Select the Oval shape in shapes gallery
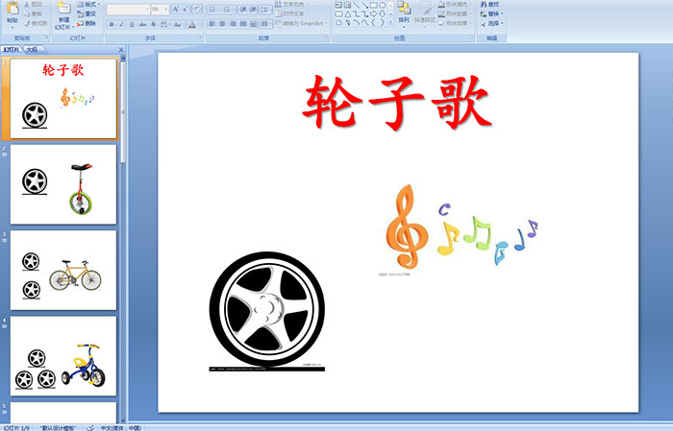Screen dimensions: 673x431 (x=382, y=5)
